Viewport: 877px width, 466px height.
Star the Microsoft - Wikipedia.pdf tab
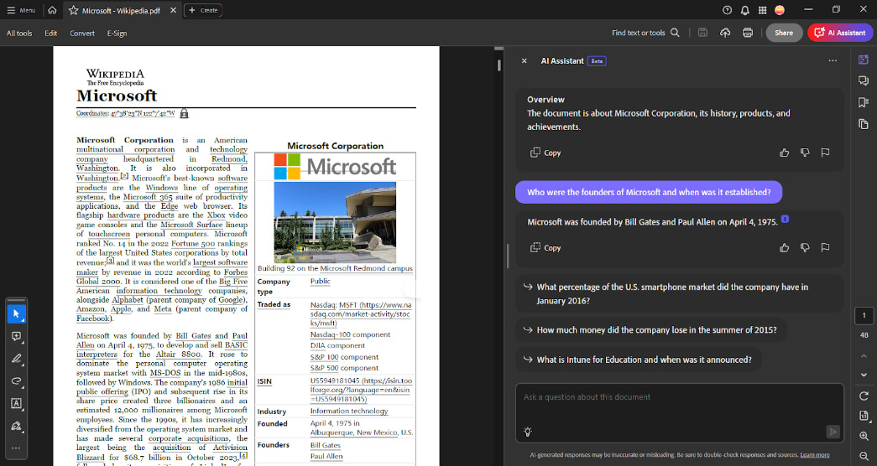[x=73, y=10]
